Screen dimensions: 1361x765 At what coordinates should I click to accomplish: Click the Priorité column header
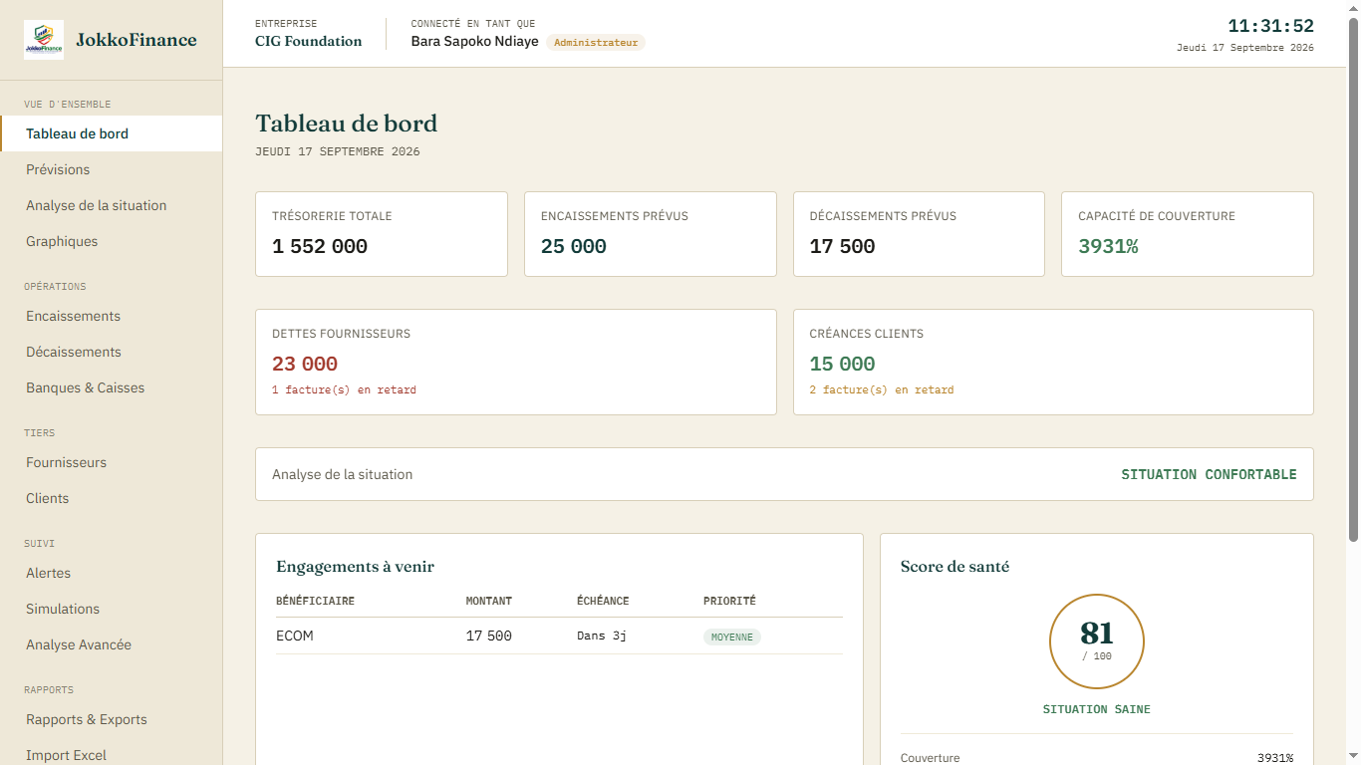coord(729,601)
